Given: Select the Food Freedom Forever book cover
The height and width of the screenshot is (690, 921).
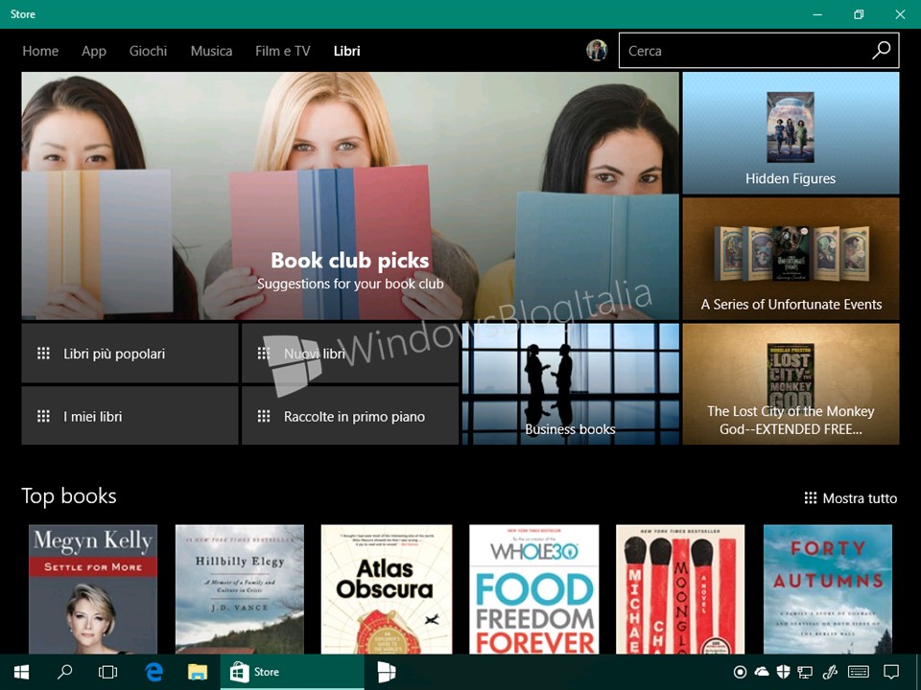Looking at the screenshot, I should coord(534,589).
